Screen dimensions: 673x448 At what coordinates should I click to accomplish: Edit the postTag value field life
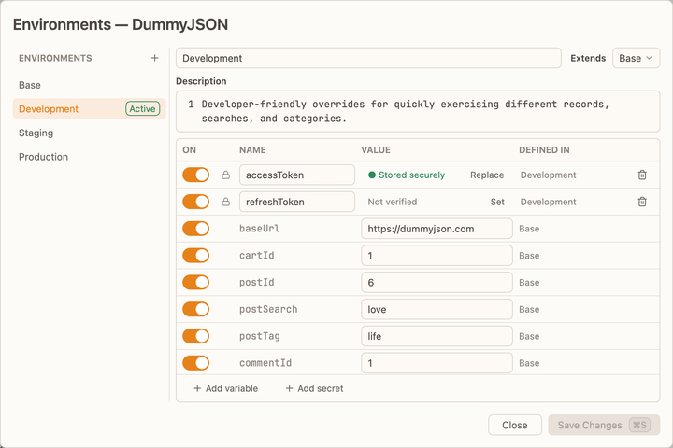click(437, 336)
